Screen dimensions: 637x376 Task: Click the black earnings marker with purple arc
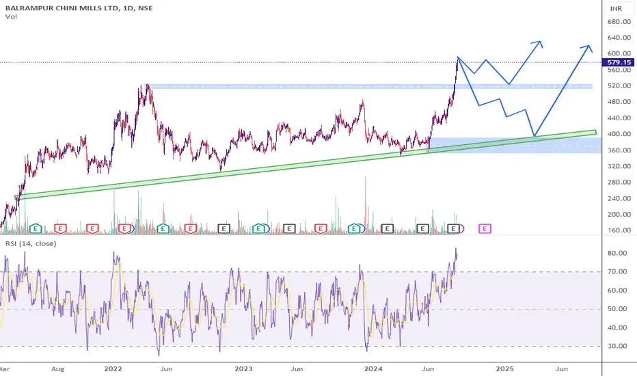pos(453,229)
